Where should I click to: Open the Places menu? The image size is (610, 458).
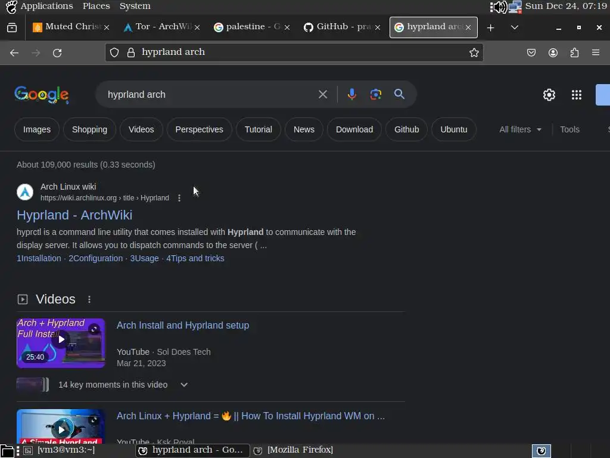[96, 6]
